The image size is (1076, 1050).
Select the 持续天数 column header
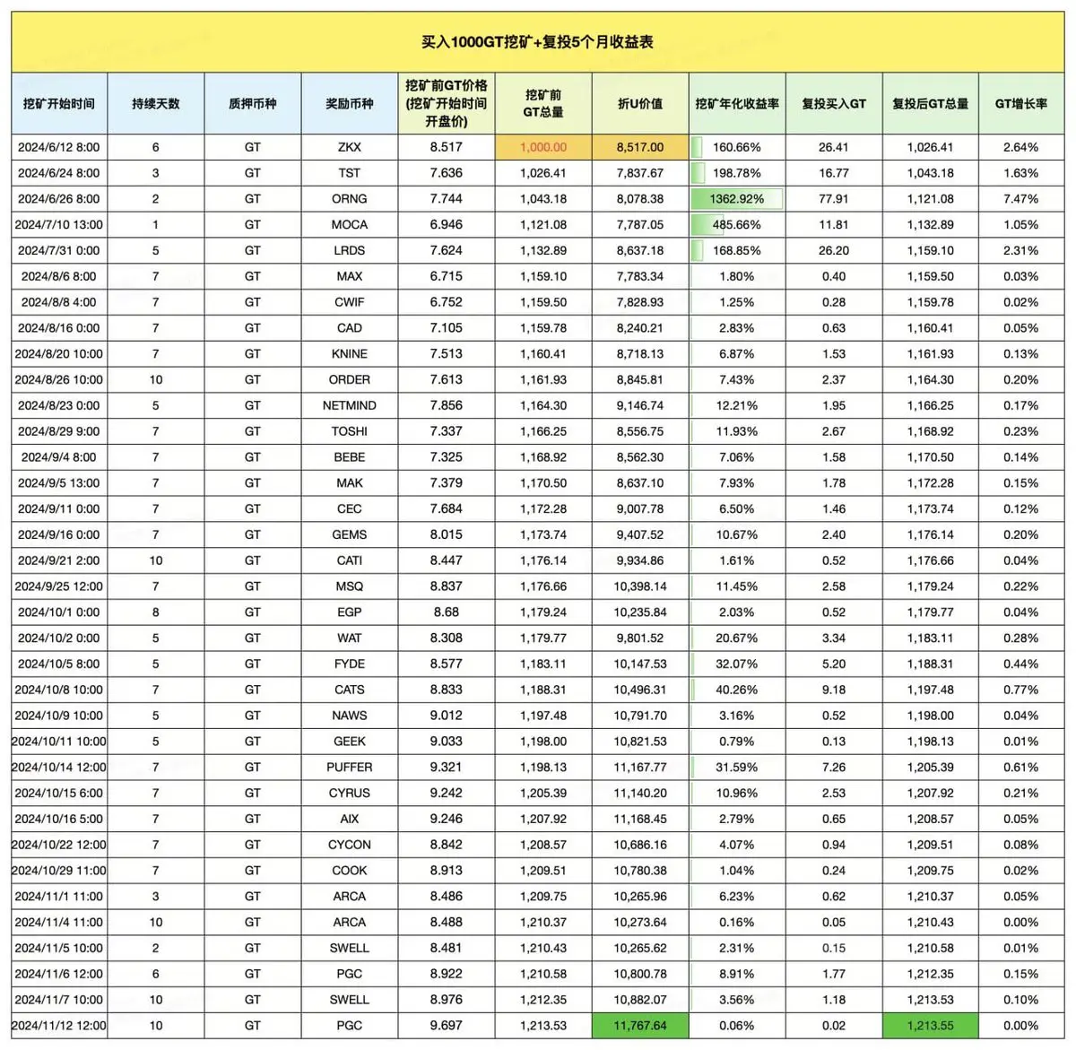pyautogui.click(x=156, y=104)
